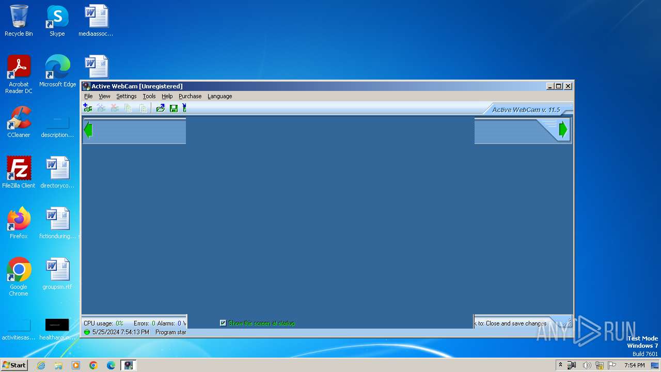Screen dimensions: 661x372
Task: Click the Alarms count in the status bar
Action: tap(169, 323)
